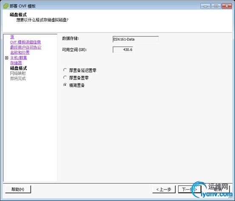
Task: Open the 源 wizard step link
Action: [12, 37]
